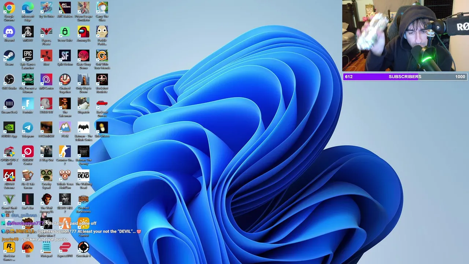The image size is (469, 264).
Task: Click the PEAK game shortcut
Action: pos(65,130)
